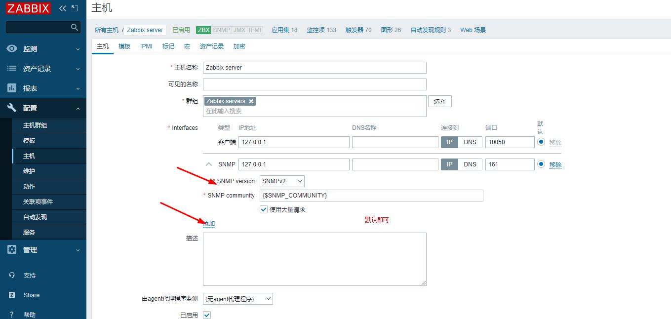
Task: Choose DNS connection for 客户端 interface
Action: pos(470,142)
